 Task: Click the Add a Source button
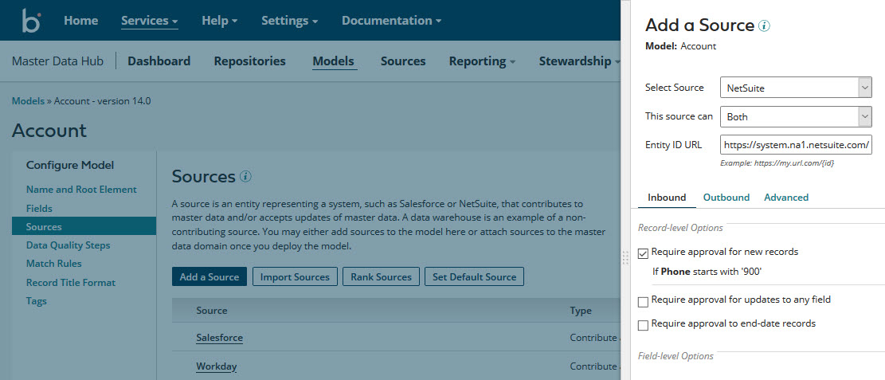210,276
